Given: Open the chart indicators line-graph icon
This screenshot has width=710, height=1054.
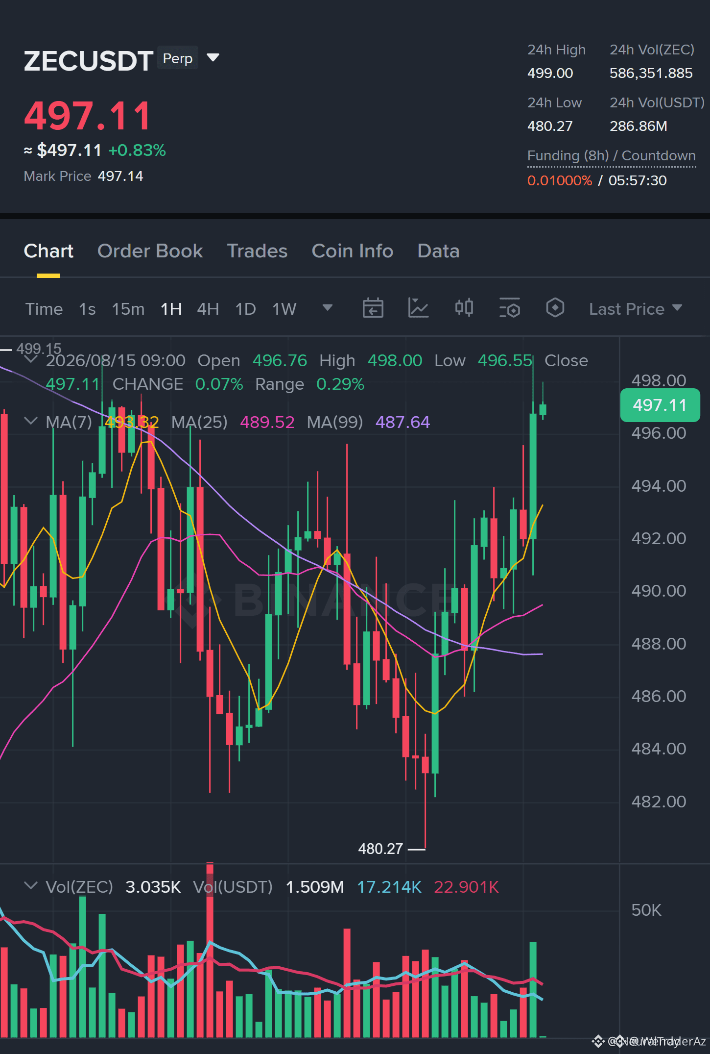Looking at the screenshot, I should pos(418,308).
